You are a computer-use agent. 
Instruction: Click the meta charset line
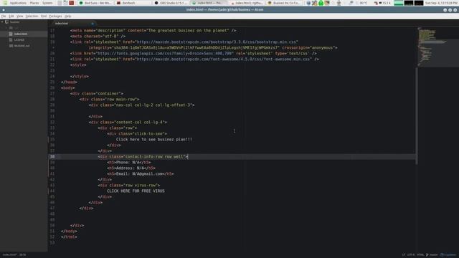[x=98, y=37]
